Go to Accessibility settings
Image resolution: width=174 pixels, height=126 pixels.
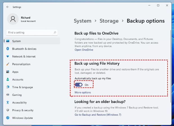coord(32,102)
